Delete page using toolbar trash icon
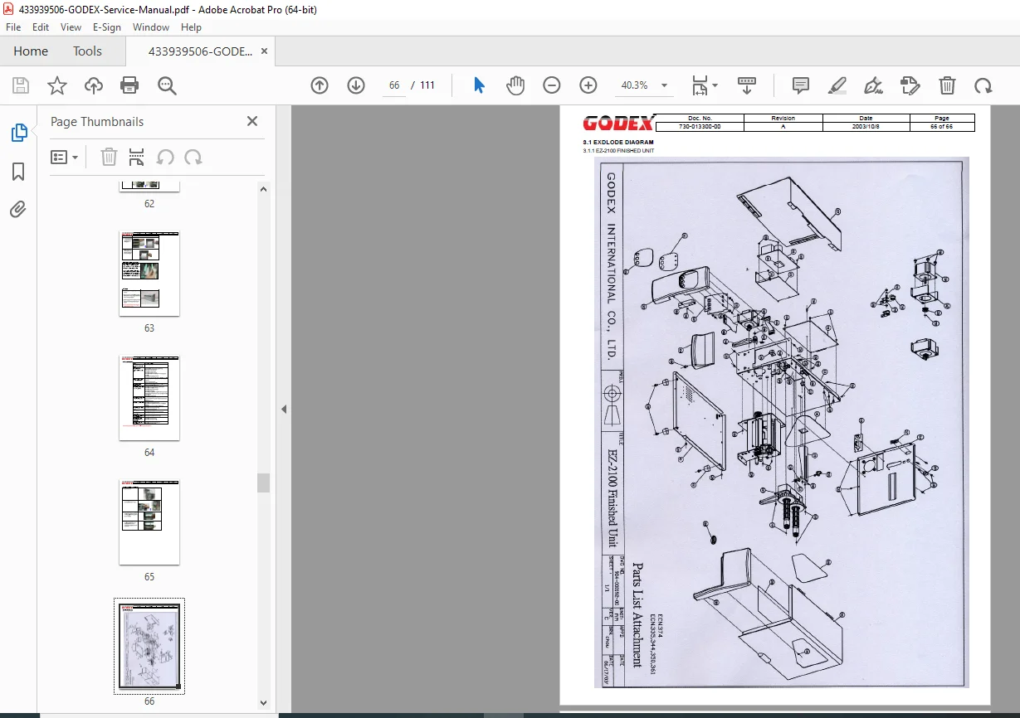 (947, 85)
